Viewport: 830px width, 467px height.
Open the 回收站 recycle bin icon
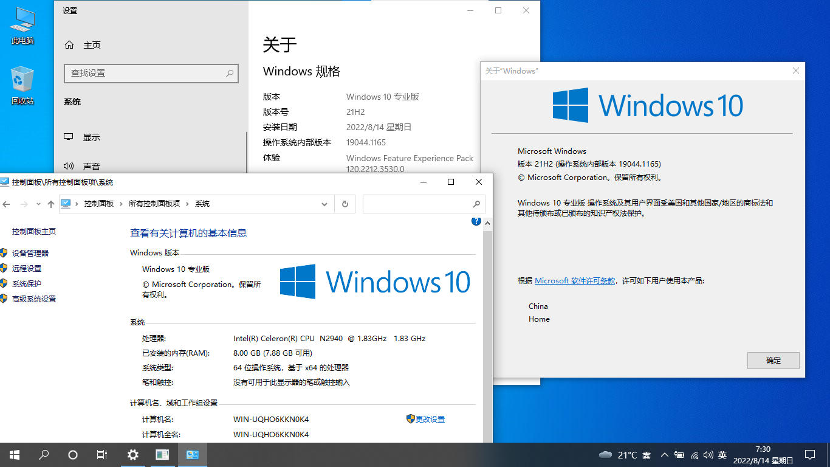click(x=22, y=85)
